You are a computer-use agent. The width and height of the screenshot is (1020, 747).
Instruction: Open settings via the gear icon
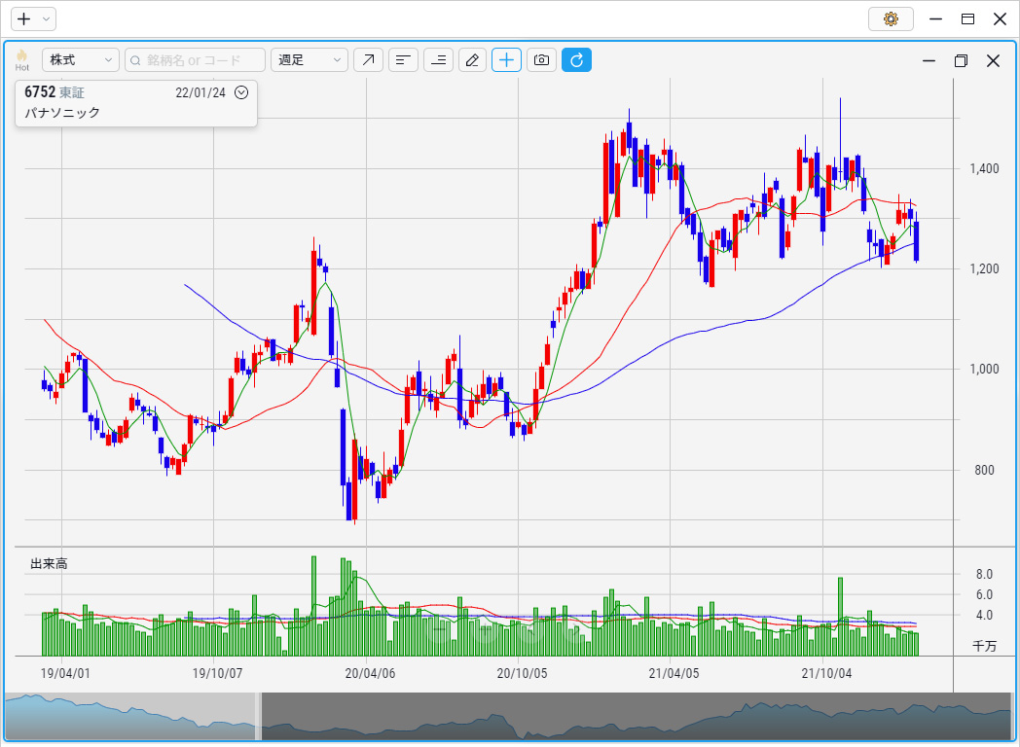click(x=892, y=18)
